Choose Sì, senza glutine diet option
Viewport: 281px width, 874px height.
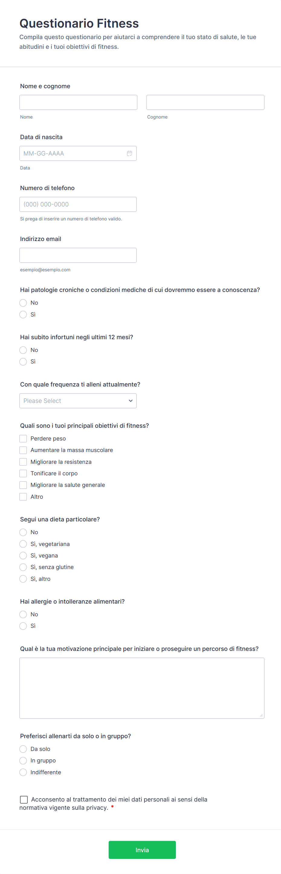coord(23,567)
